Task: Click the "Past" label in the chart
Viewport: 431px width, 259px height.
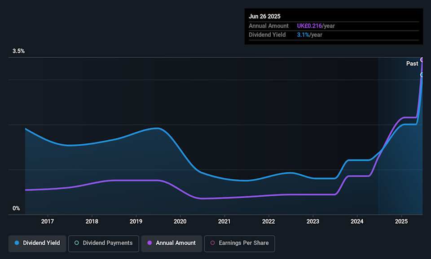Action: click(x=412, y=64)
